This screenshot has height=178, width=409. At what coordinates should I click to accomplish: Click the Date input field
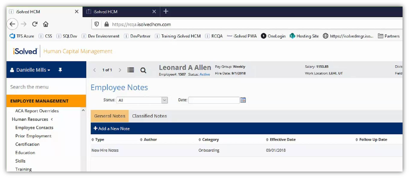(214, 100)
